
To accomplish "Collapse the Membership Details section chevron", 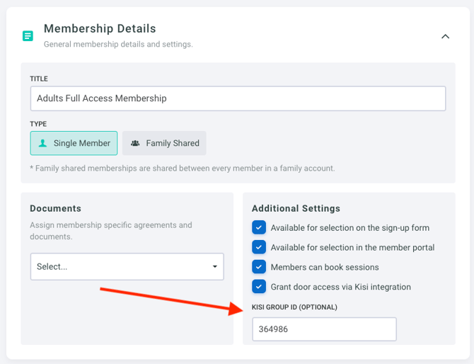I will coord(445,36).
